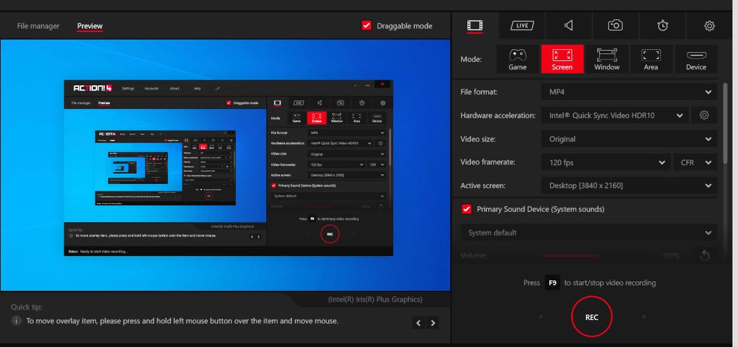This screenshot has width=738, height=347.
Task: Select Area recording mode
Action: [651, 59]
